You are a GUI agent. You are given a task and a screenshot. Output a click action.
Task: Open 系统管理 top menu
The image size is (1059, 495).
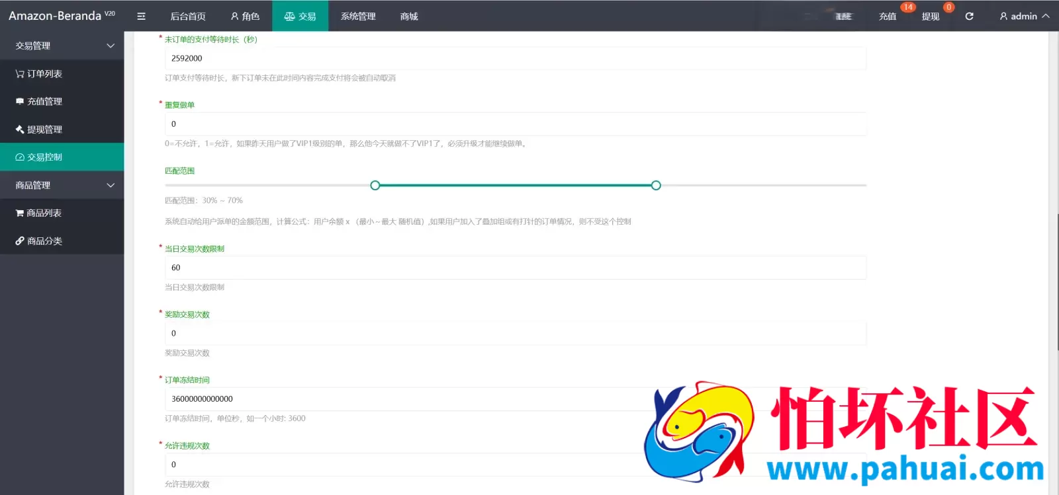[x=358, y=17]
